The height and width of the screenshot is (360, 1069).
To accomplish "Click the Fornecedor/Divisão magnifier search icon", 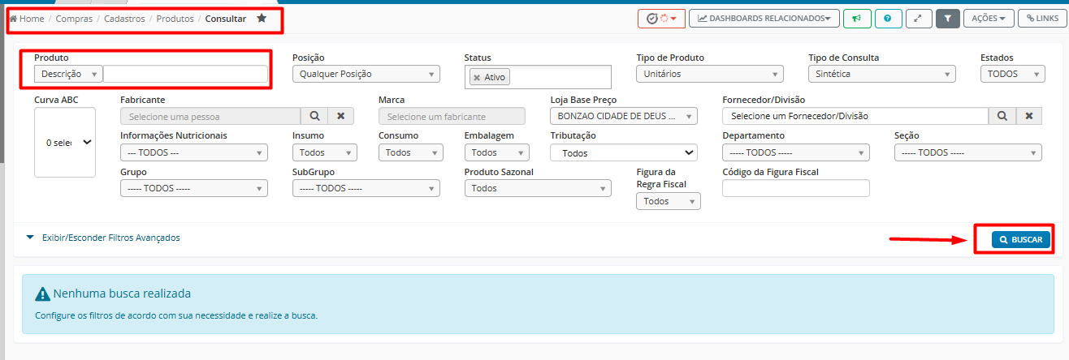I will (x=1002, y=116).
